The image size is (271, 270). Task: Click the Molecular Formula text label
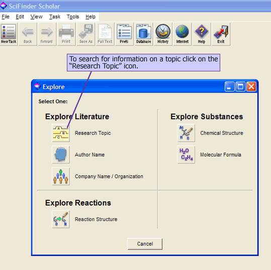click(221, 154)
